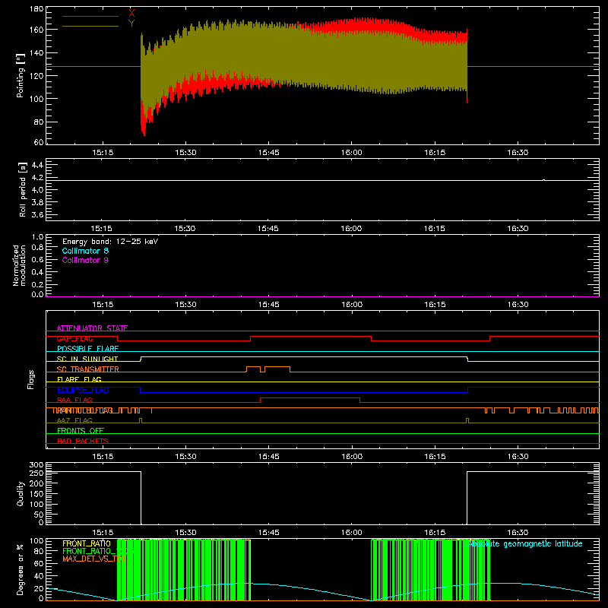The image size is (608, 608).
Task: Click the 250 tick on Quality axis
Action: [36, 473]
